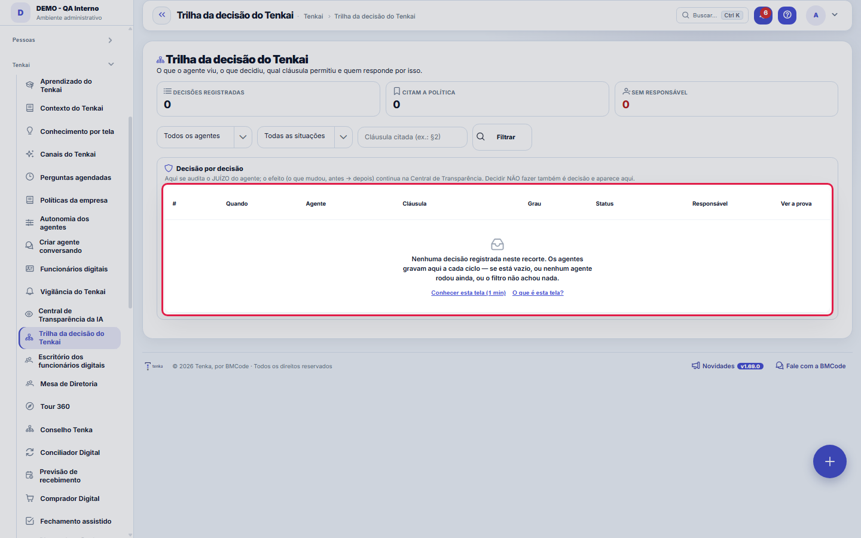Collapse the Tenkai sidebar section
The height and width of the screenshot is (538, 861).
[63, 65]
